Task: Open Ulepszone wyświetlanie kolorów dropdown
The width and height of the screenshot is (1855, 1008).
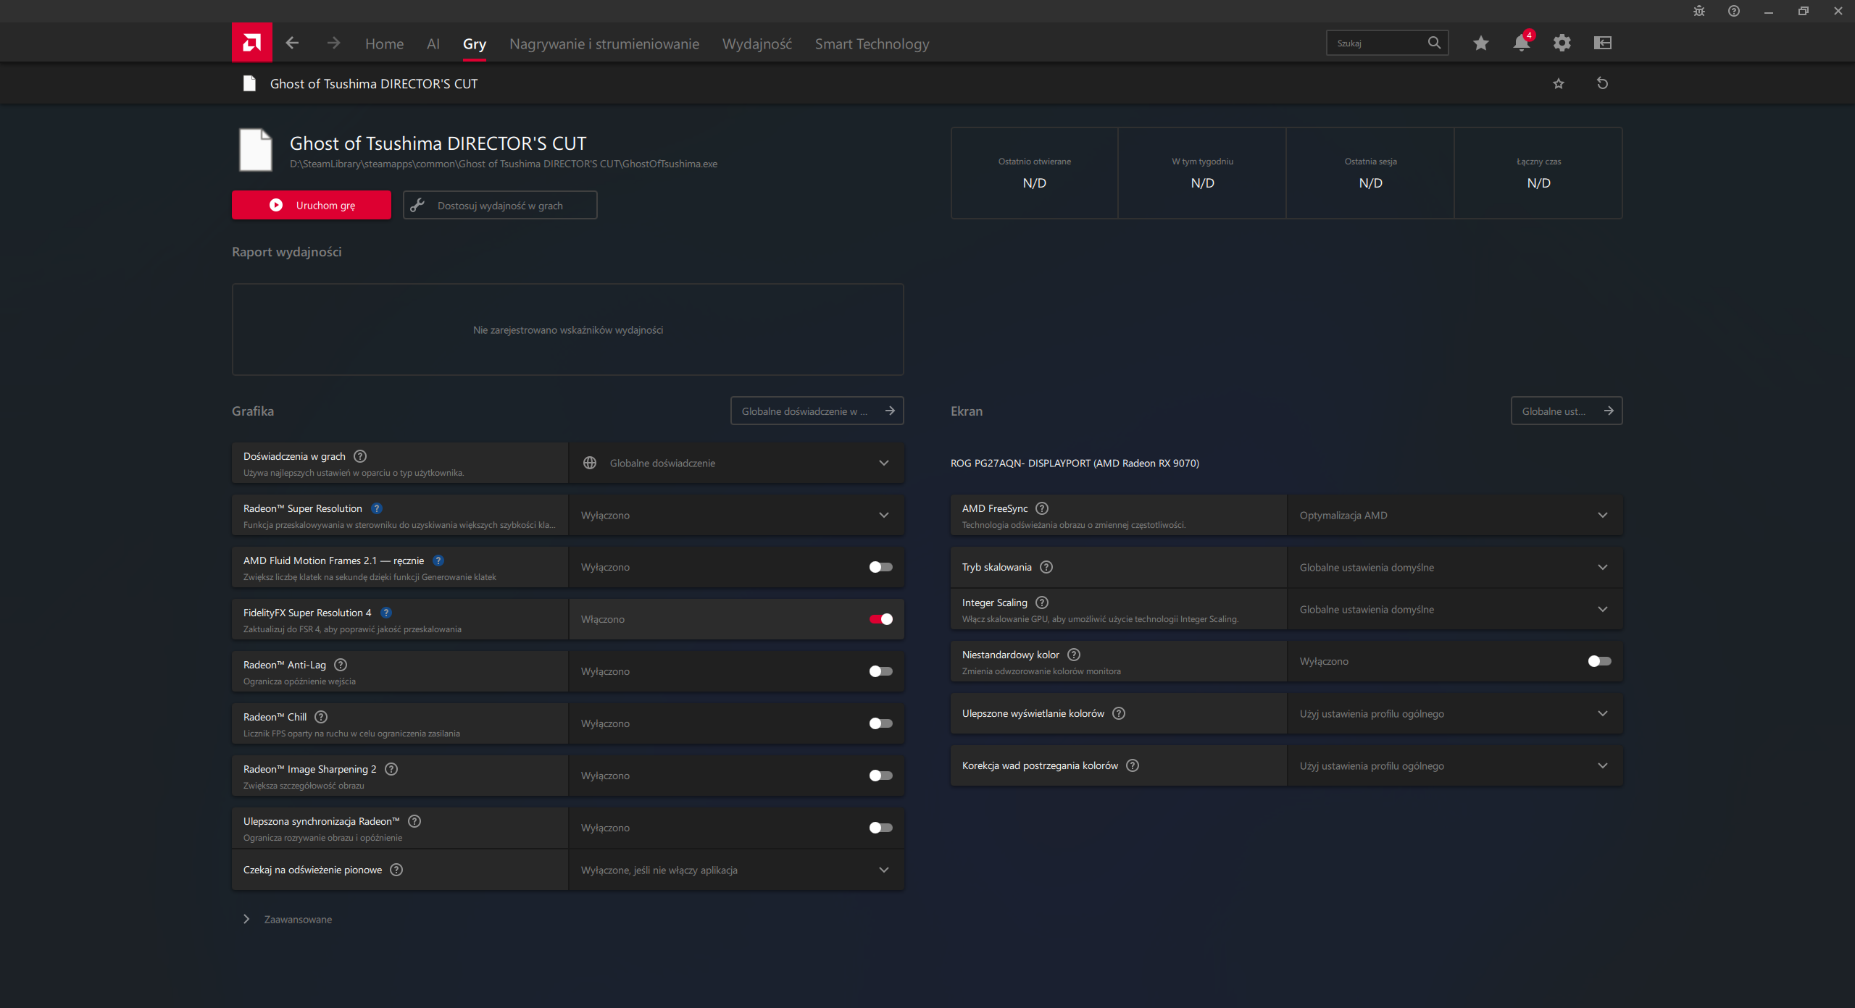Action: (1455, 713)
